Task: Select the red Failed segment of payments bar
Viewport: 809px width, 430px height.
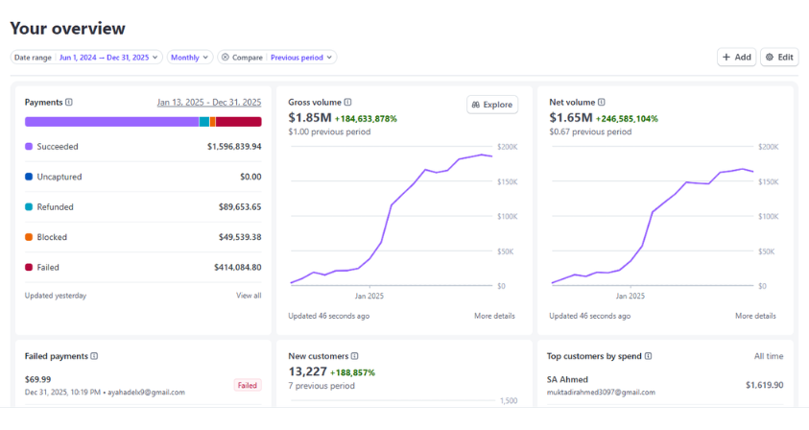Action: click(x=238, y=122)
